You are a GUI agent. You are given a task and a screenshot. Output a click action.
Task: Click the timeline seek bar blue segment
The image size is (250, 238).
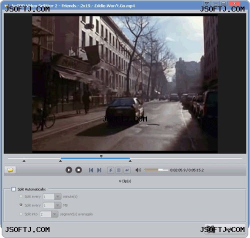click(95, 158)
